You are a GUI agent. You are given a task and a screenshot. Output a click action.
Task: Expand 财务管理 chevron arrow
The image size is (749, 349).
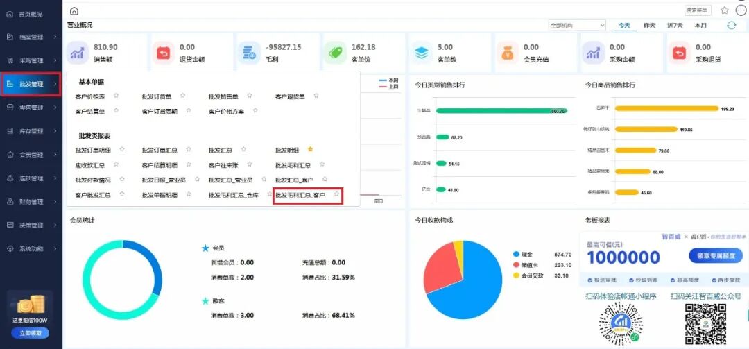pyautogui.click(x=55, y=202)
